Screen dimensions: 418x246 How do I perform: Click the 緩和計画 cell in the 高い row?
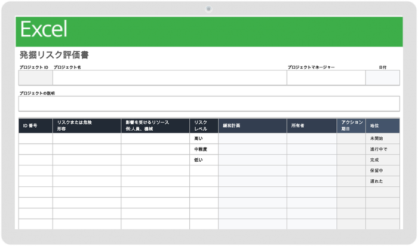tap(253, 139)
